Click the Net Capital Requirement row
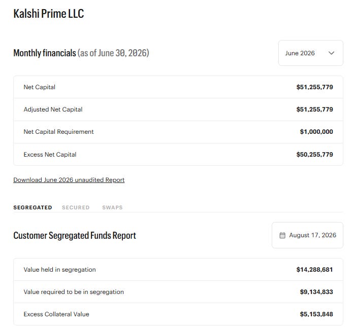Image resolution: width=355 pixels, height=331 pixels. 178,132
